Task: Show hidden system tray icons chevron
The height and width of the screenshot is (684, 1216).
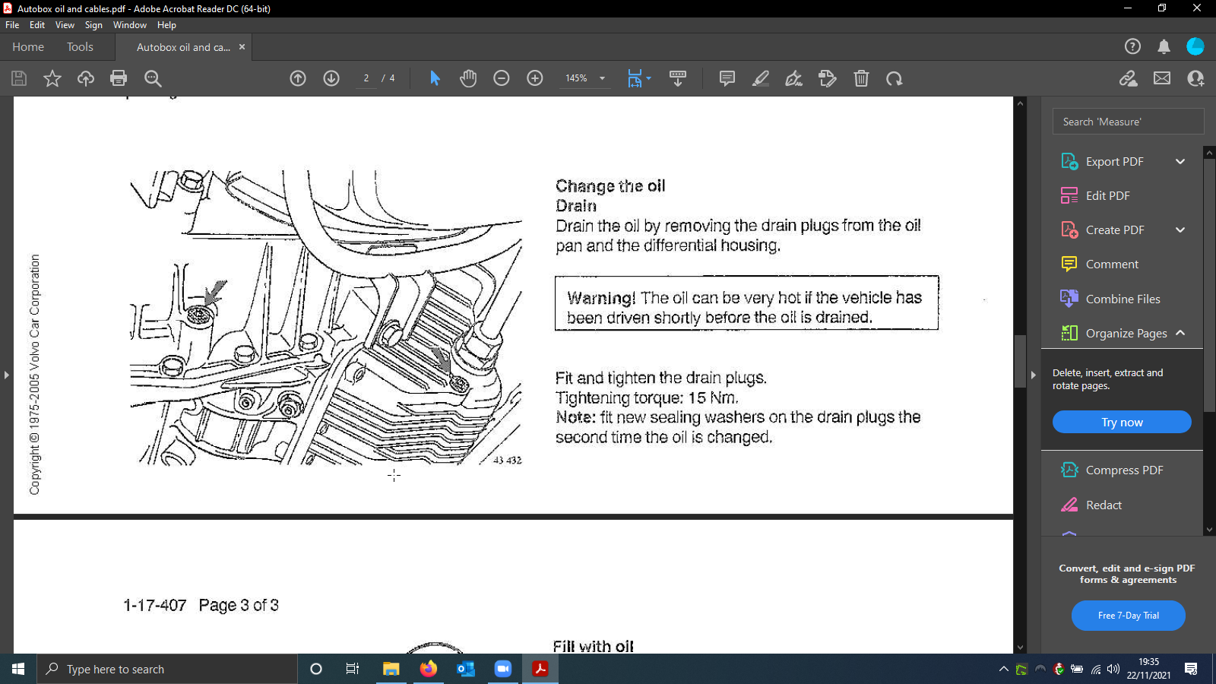Action: [x=1004, y=669]
